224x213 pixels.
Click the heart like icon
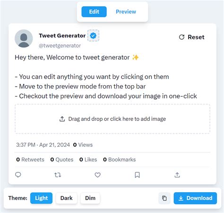pos(97,175)
